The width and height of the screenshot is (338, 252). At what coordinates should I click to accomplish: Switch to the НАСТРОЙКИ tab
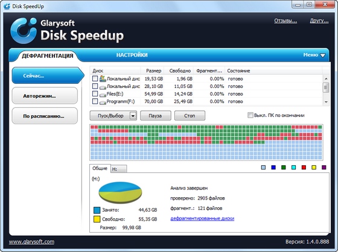[132, 55]
